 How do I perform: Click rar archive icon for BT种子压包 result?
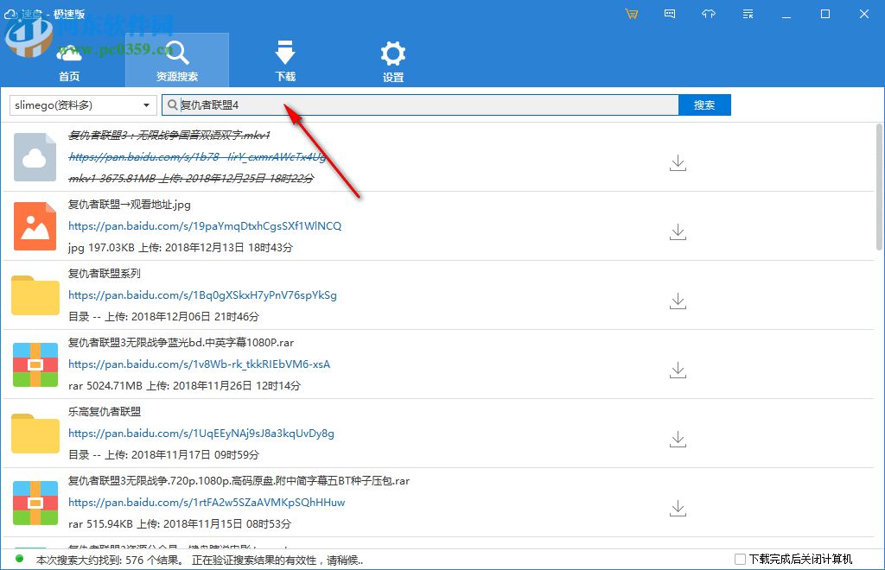click(x=35, y=503)
